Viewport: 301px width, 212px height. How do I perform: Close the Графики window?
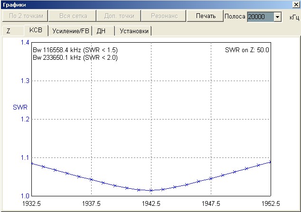click(296, 4)
